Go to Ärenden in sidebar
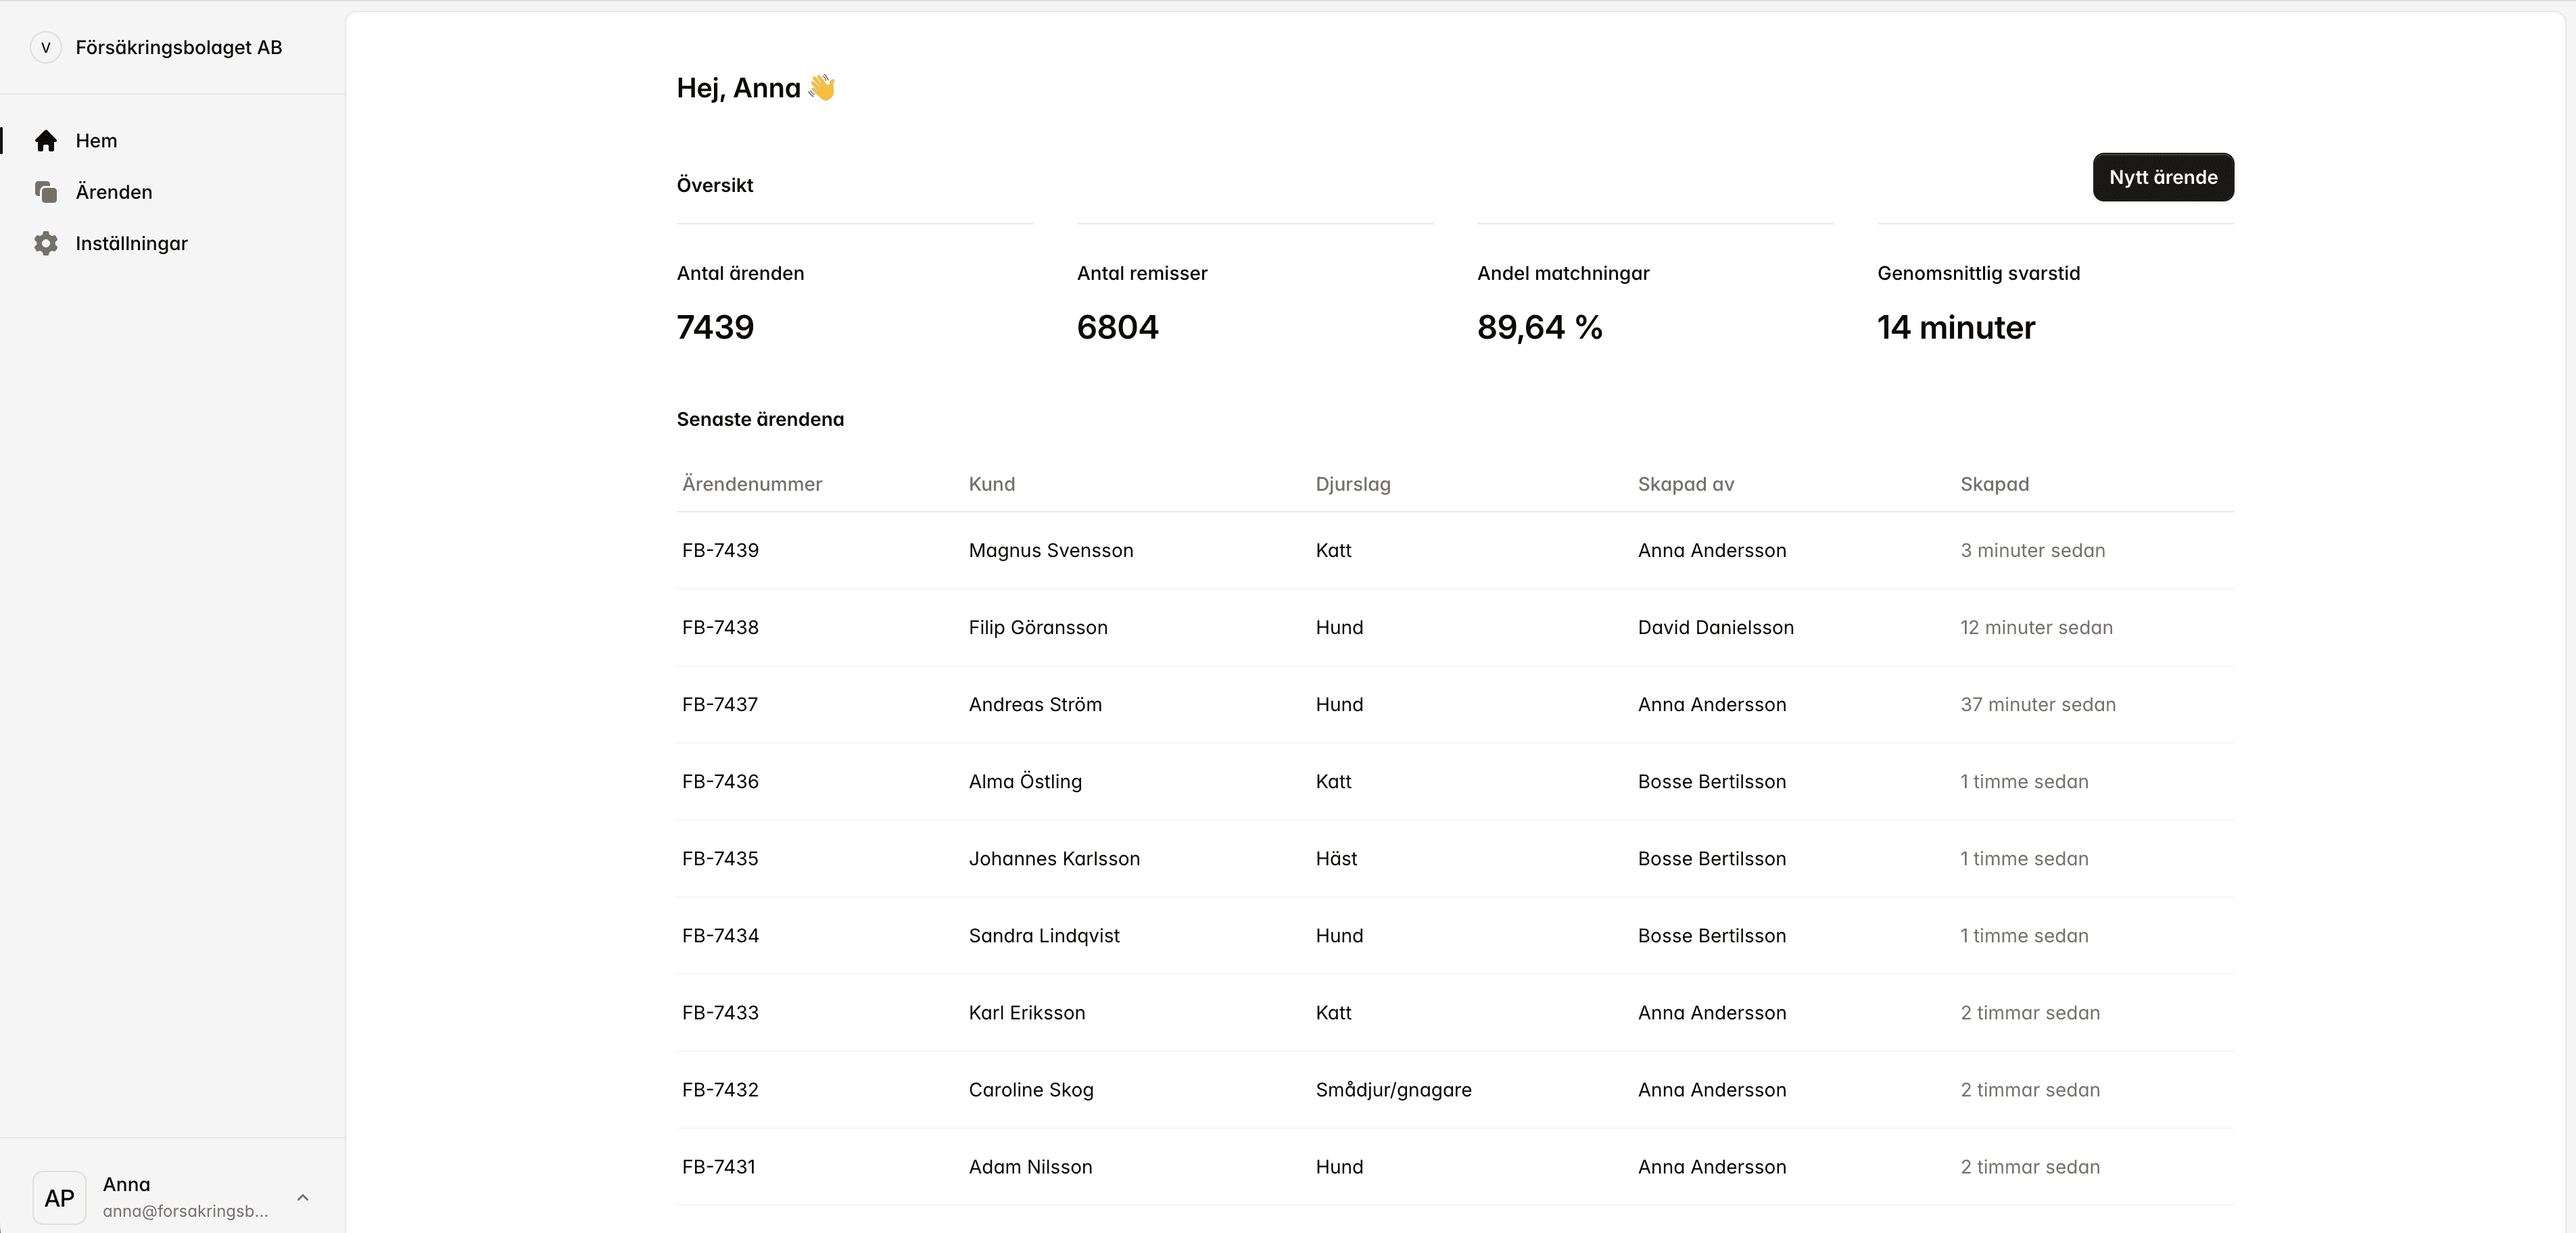Image resolution: width=2576 pixels, height=1233 pixels. click(x=114, y=192)
